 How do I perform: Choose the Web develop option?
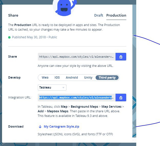click(45, 78)
